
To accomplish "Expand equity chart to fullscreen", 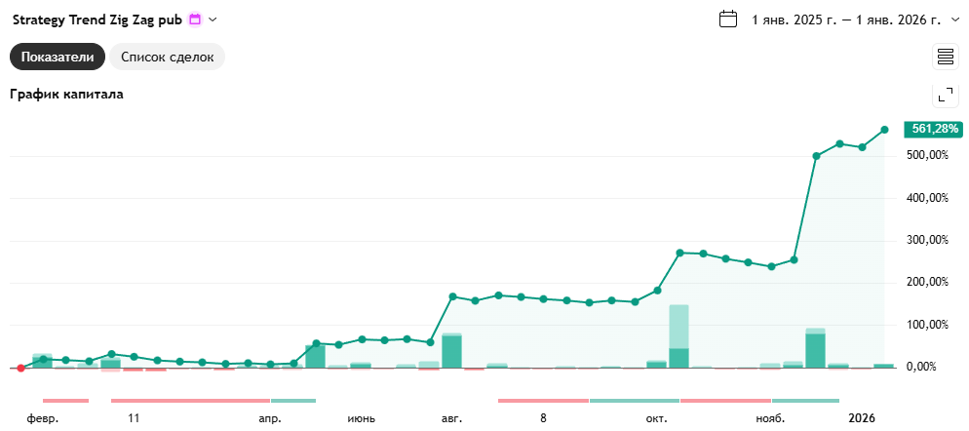I will (x=945, y=95).
